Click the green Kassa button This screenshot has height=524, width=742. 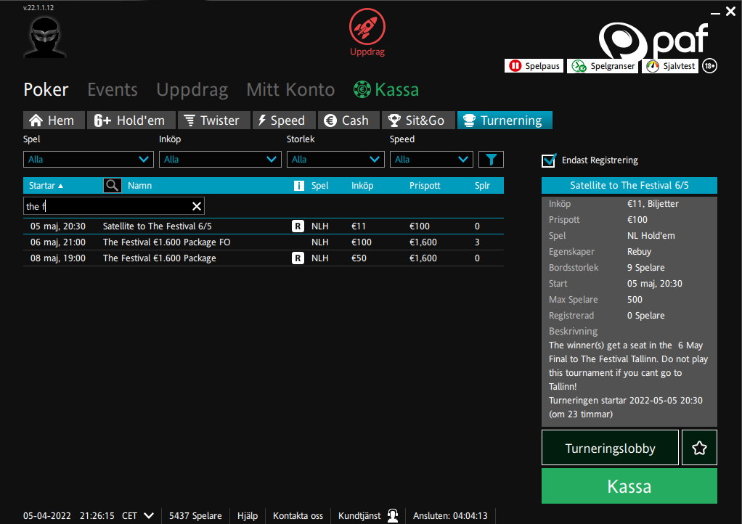coord(629,486)
